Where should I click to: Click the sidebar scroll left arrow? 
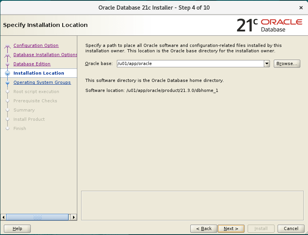(3, 217)
